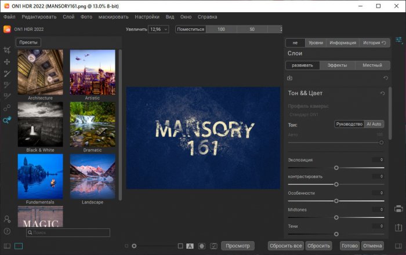
Task: Adjust the Экспозиция slider handle
Action: [x=336, y=167]
